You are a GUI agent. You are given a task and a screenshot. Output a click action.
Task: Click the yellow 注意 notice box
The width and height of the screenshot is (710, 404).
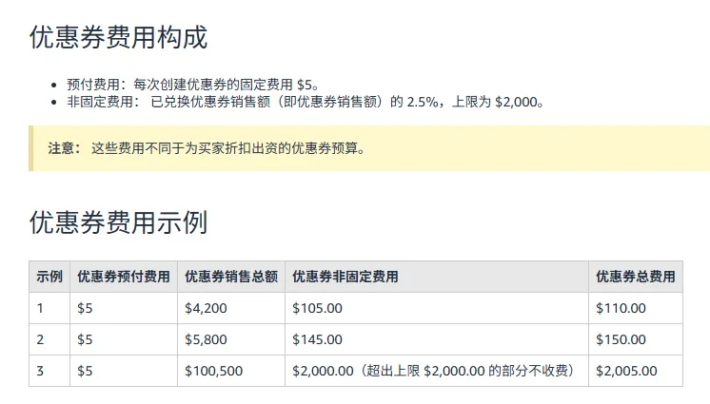(x=369, y=148)
